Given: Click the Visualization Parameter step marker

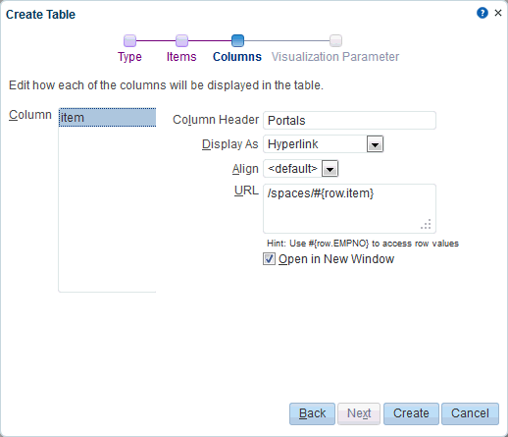Looking at the screenshot, I should click(335, 41).
